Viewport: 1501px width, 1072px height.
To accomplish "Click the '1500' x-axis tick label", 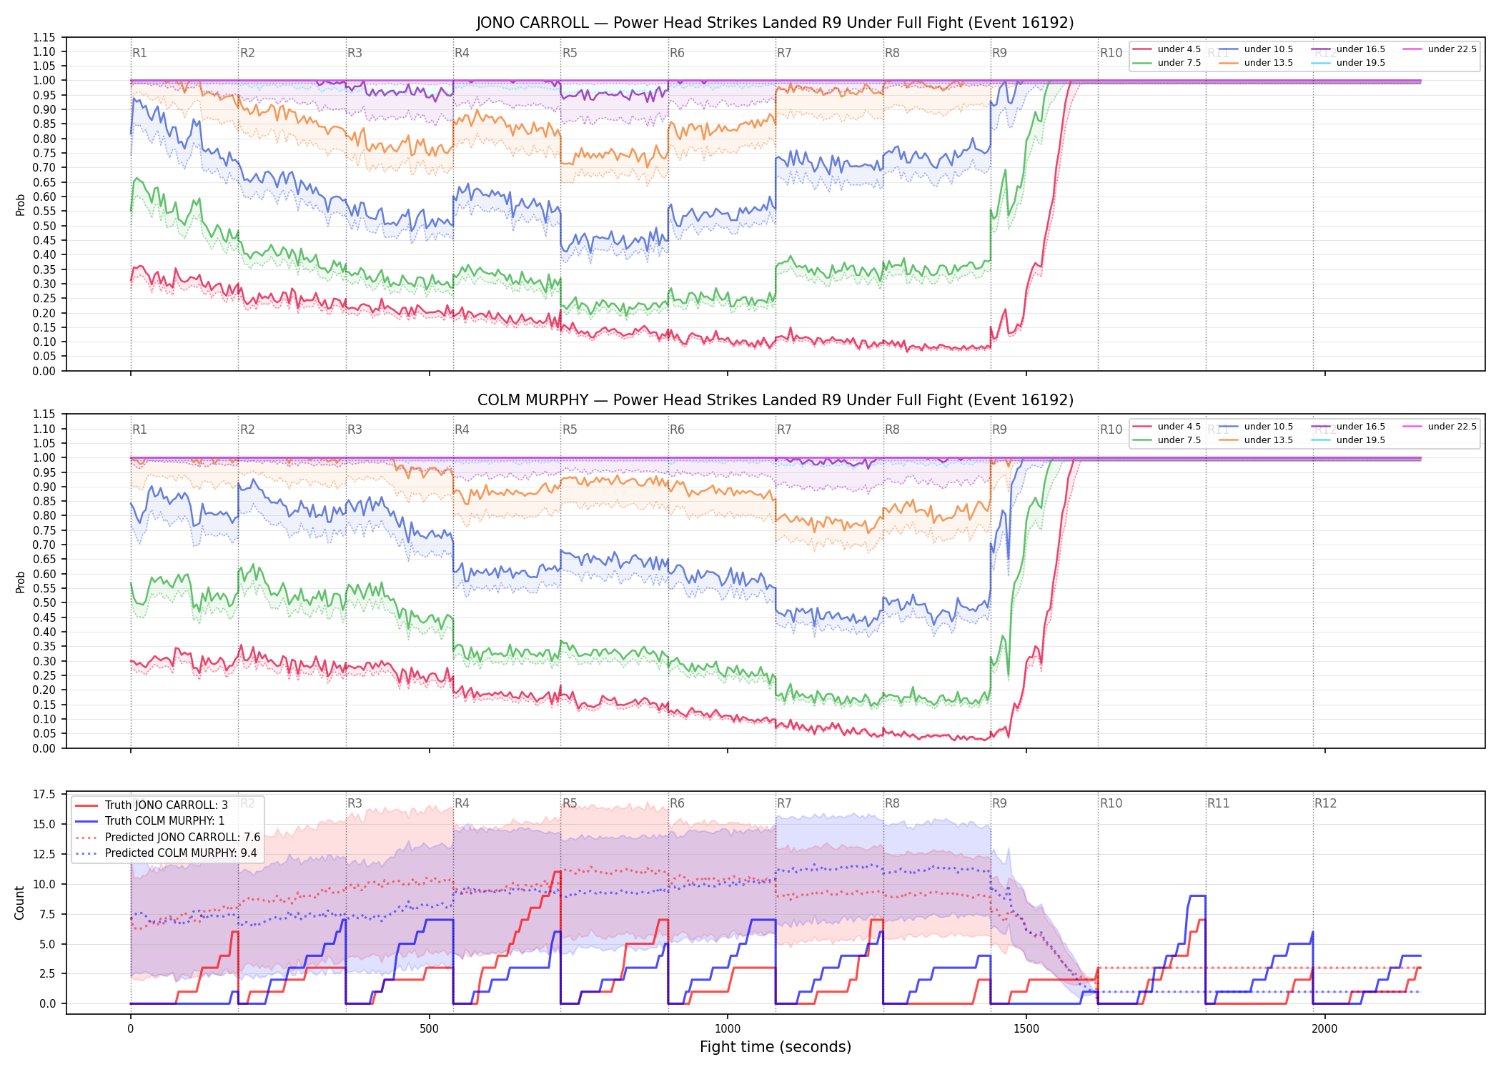I will 1026,1029.
